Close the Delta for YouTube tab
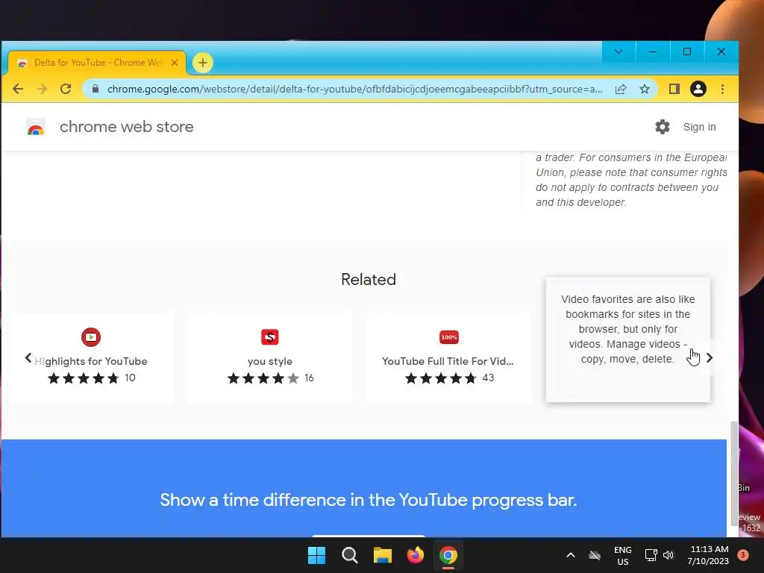Screen dimensions: 764x573 pyautogui.click(x=175, y=63)
